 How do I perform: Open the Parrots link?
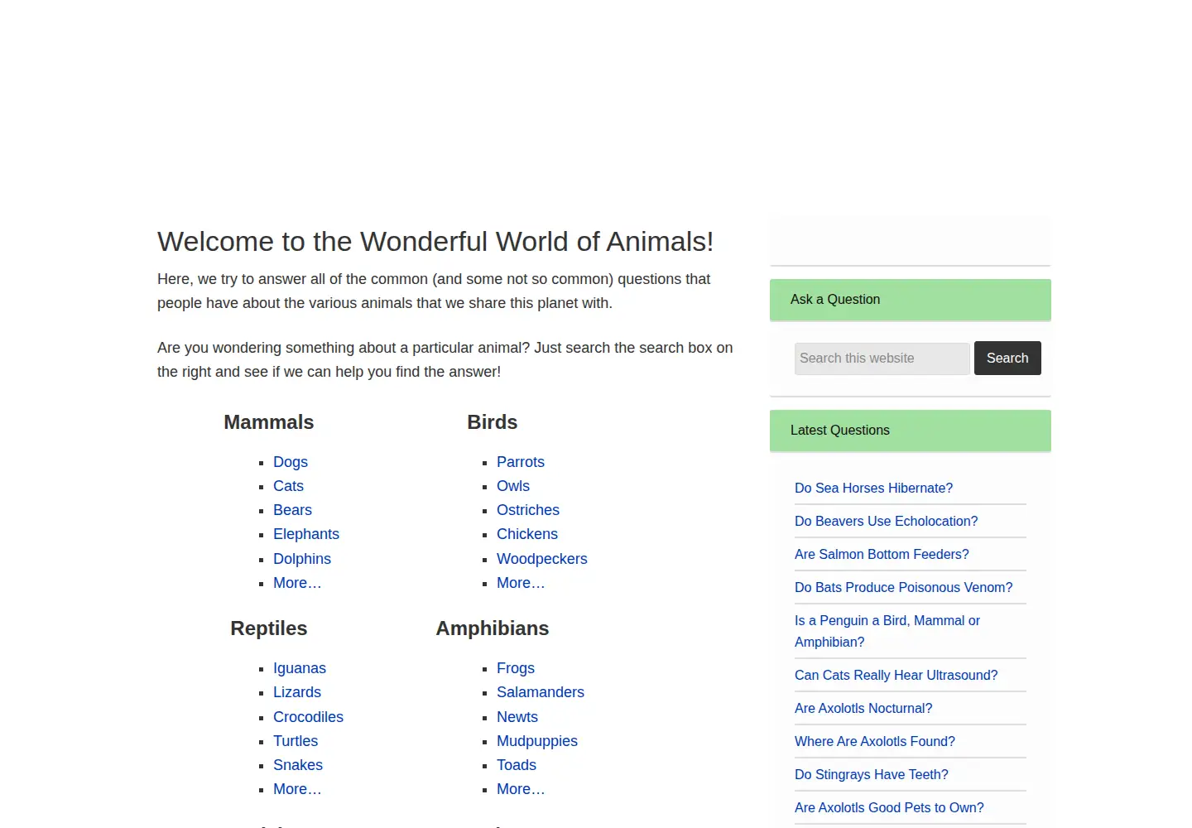click(521, 462)
